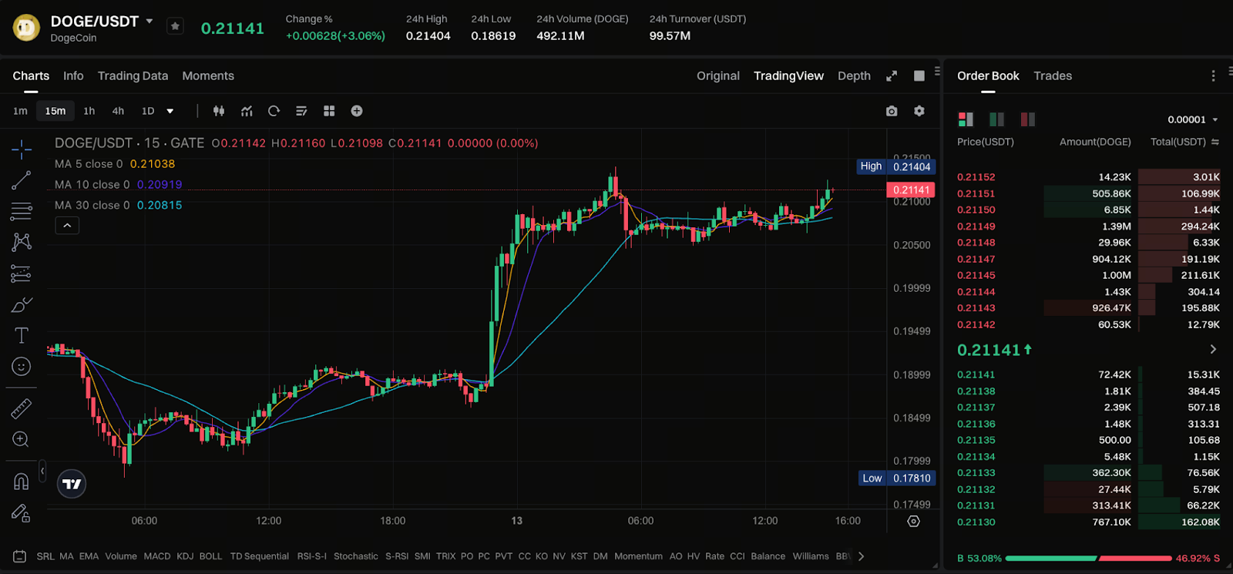Show sell orders only view

click(1028, 119)
